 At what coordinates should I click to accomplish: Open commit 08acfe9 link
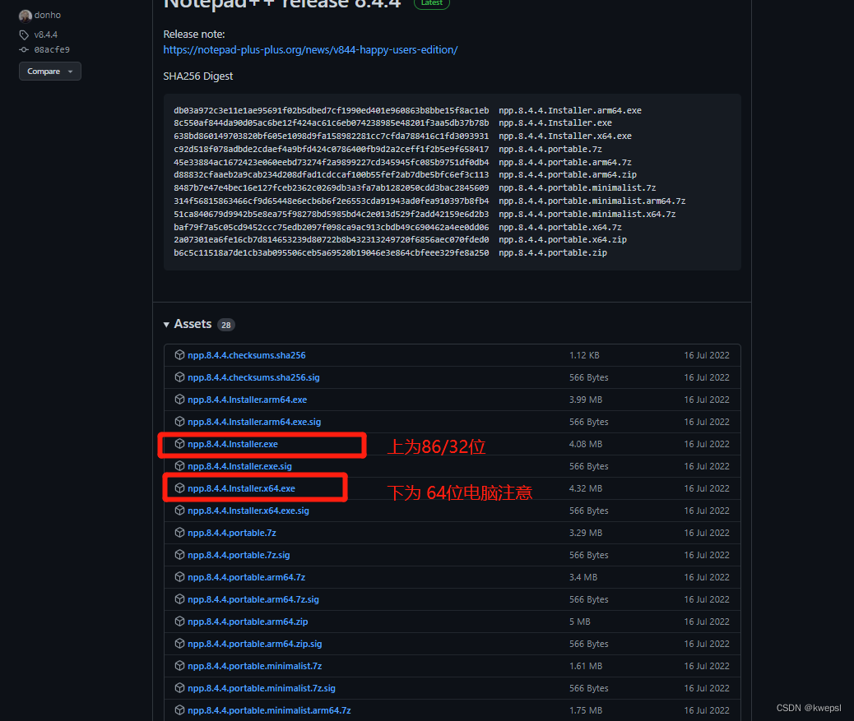click(52, 49)
